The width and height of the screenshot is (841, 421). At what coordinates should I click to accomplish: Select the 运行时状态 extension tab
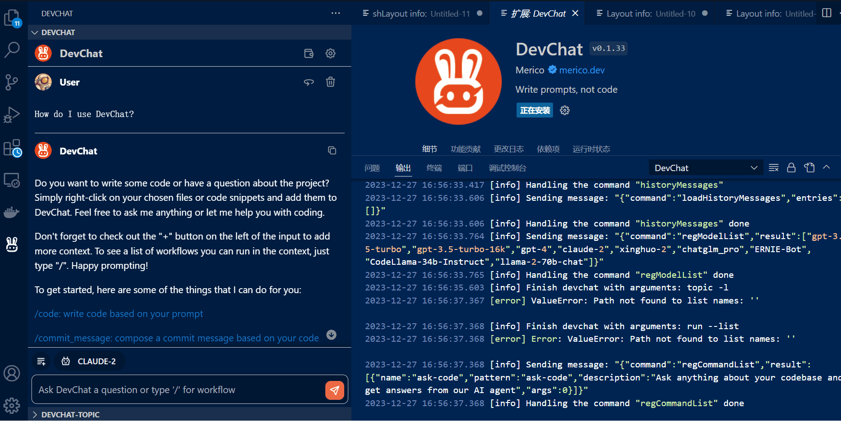[591, 149]
